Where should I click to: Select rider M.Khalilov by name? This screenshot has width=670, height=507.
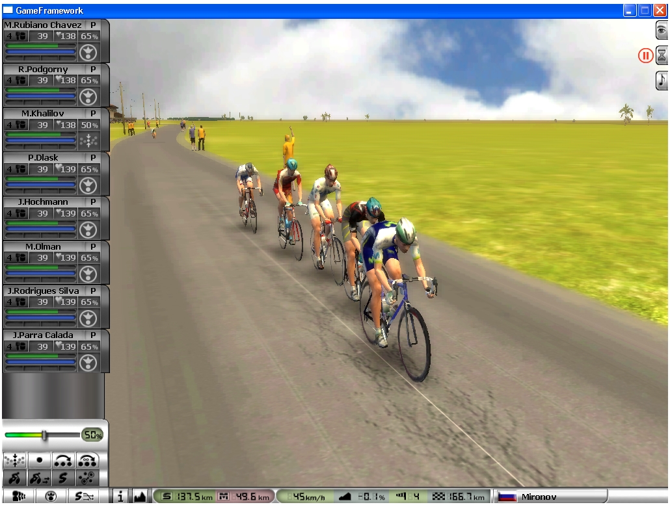coord(43,113)
